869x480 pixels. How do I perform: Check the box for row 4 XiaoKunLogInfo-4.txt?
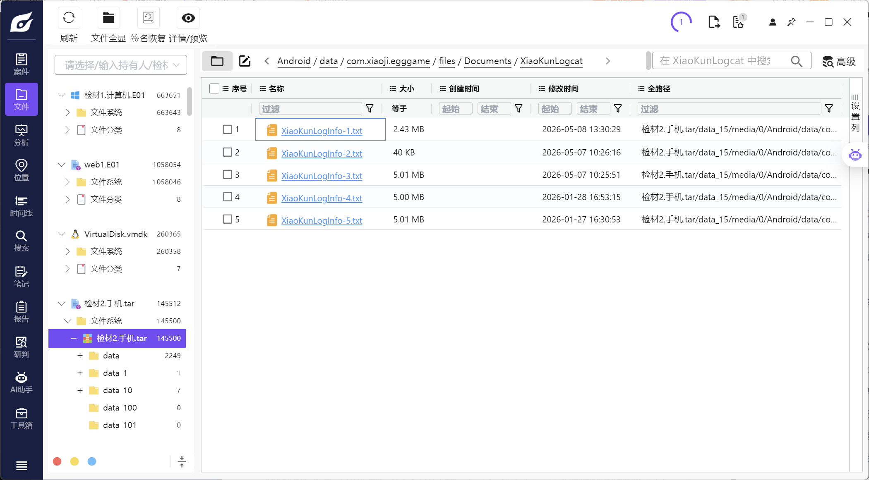pos(227,197)
